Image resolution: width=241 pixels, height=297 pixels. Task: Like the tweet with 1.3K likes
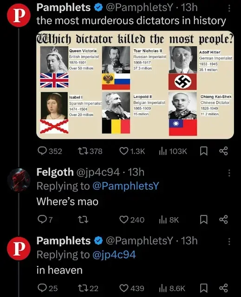click(x=132, y=151)
